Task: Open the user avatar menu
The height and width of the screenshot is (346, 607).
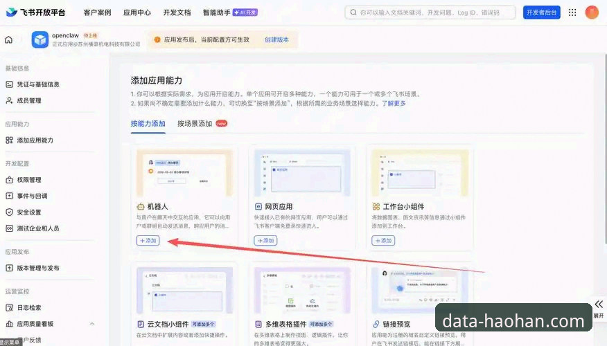Action: pos(592,12)
